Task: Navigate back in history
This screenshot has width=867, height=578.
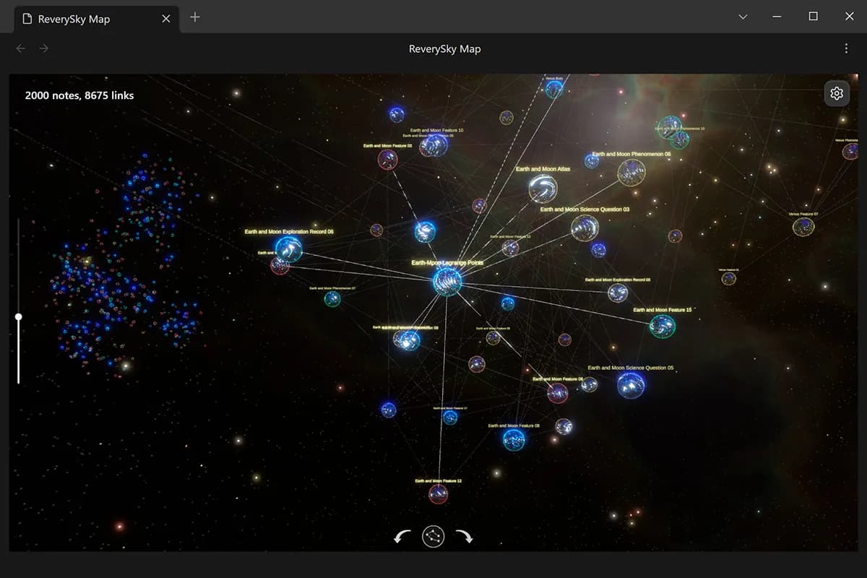Action: (21, 48)
